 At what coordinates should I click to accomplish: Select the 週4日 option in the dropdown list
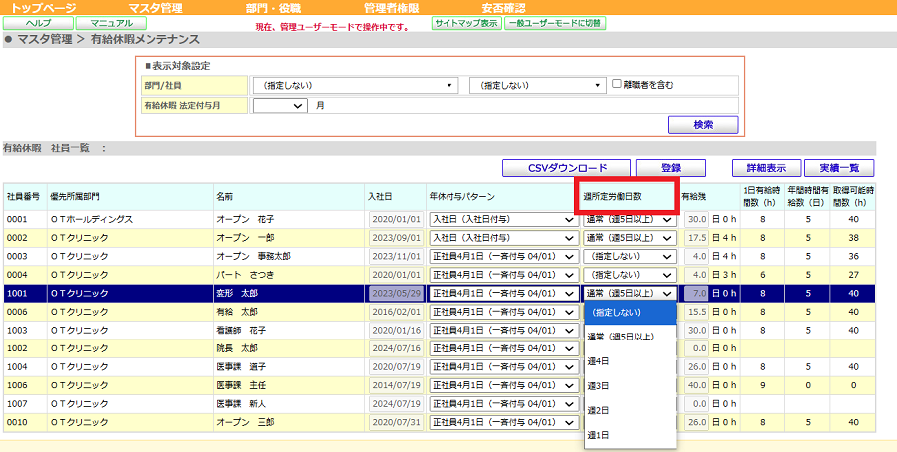tap(630, 361)
